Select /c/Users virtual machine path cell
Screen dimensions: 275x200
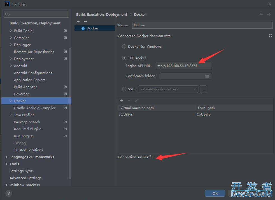[157, 114]
